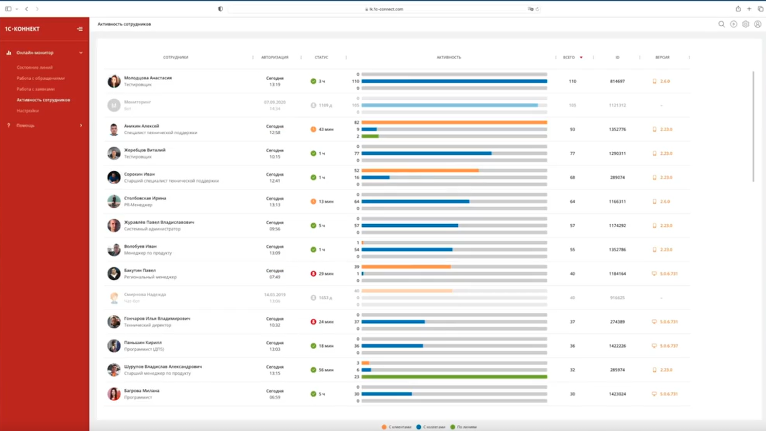Open Состояние линий in the sidebar
766x431 pixels.
[x=34, y=67]
